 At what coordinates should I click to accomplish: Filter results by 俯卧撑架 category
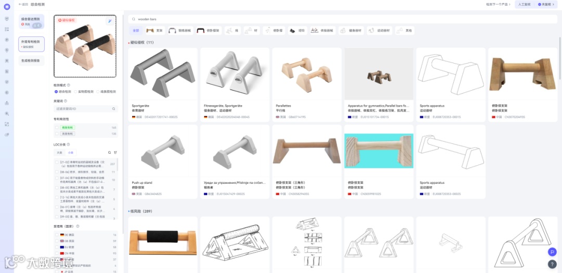209,31
